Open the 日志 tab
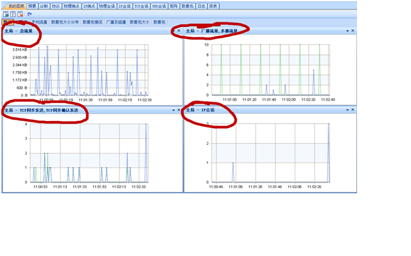The width and height of the screenshot is (411, 256). [x=200, y=5]
